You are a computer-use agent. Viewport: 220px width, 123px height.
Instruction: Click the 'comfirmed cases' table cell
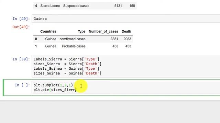pyautogui.click(x=73, y=39)
